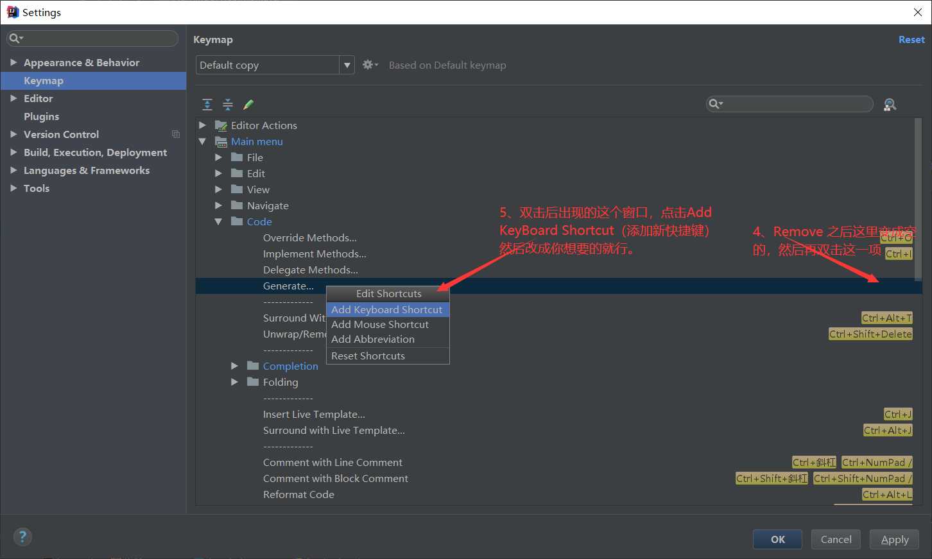Click the Ctrl+Alt+T shortcut label
932x559 pixels.
(x=886, y=318)
